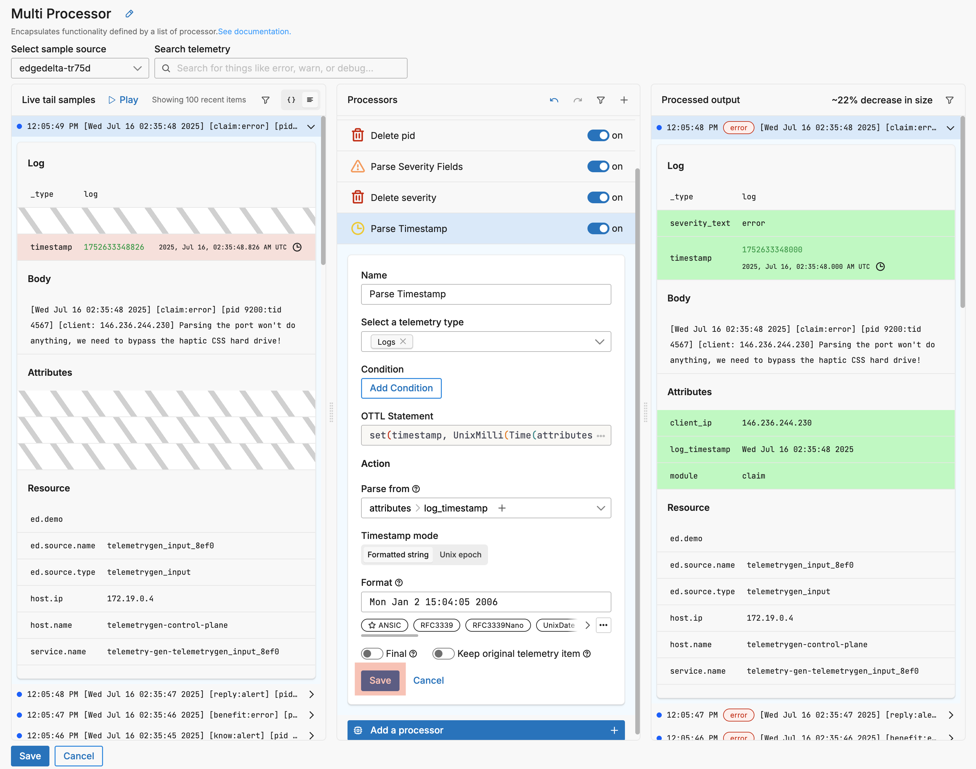Switch live tail to text lines view
The image size is (976, 769).
coord(310,100)
